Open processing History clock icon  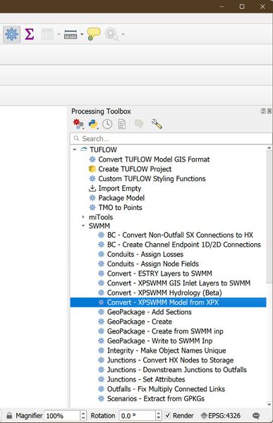(x=107, y=124)
